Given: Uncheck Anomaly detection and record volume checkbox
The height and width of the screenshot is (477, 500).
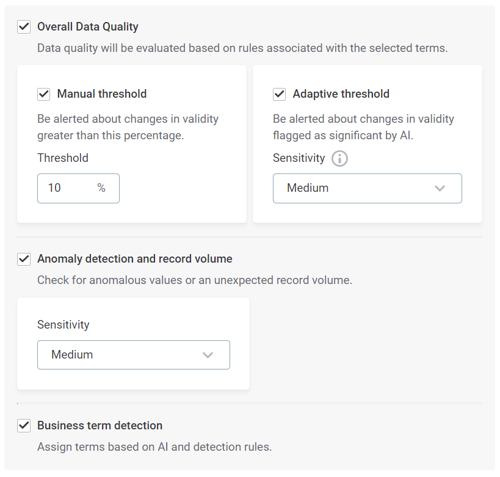Looking at the screenshot, I should point(24,259).
